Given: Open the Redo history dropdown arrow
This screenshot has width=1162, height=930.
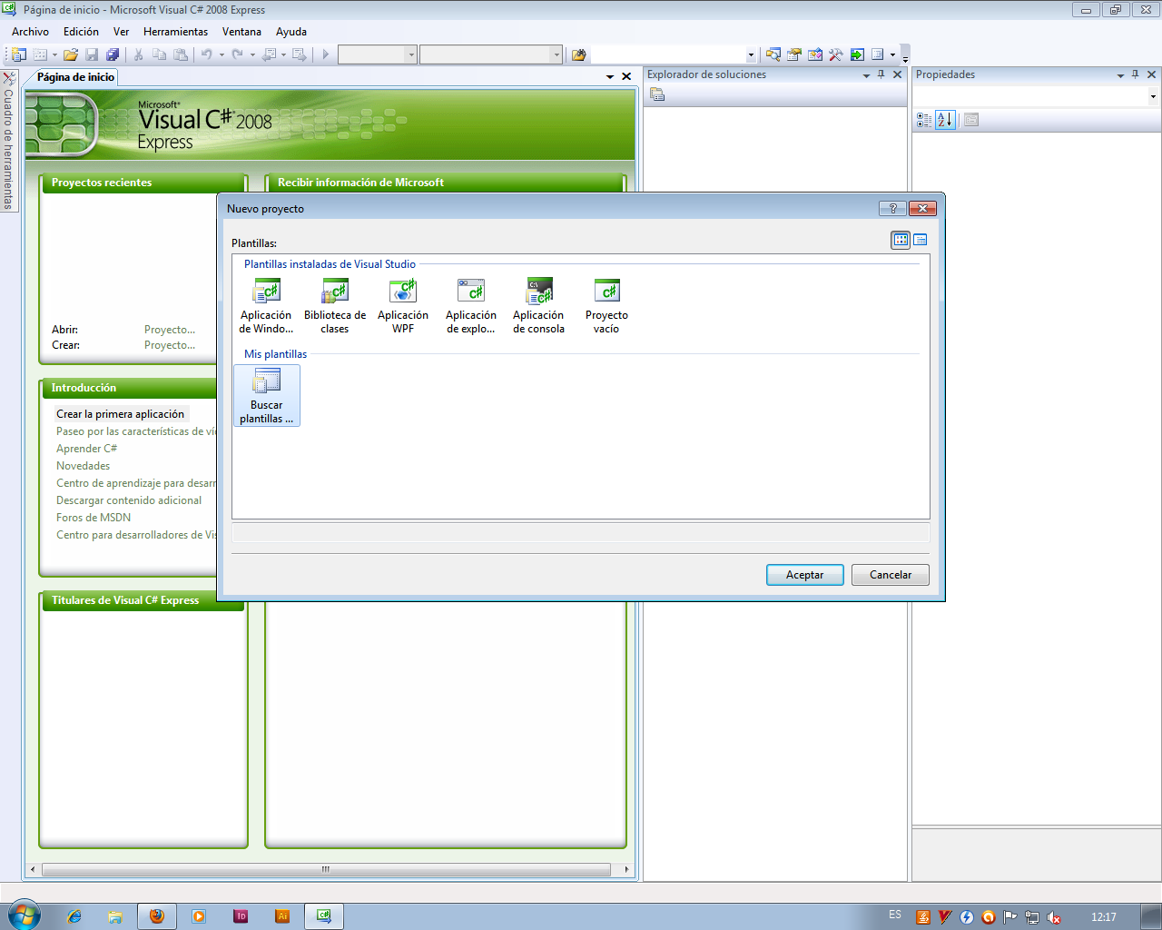Looking at the screenshot, I should pos(252,54).
